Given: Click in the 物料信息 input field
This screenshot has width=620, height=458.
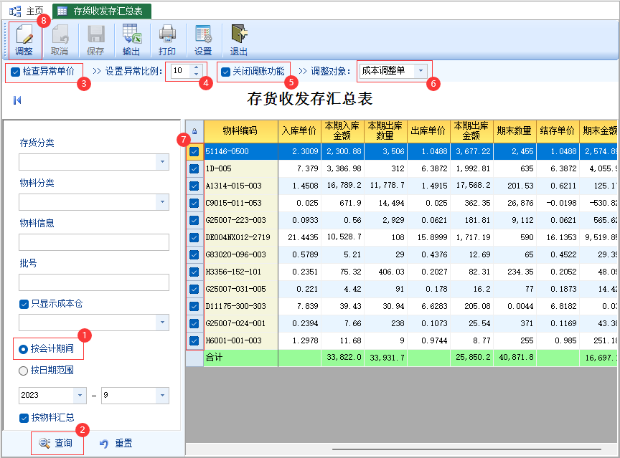Looking at the screenshot, I should click(x=94, y=242).
